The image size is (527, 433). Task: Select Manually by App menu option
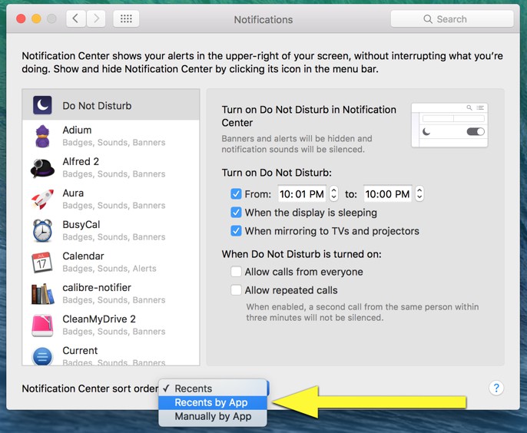coord(213,417)
